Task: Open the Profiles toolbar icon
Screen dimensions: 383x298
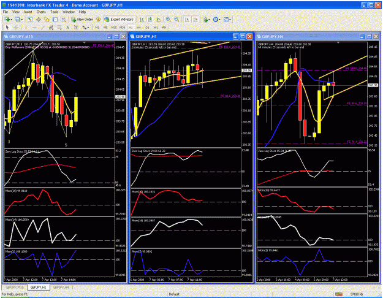Action: coord(17,19)
